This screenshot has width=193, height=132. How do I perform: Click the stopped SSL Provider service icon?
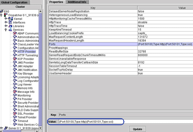click(x=15, y=114)
